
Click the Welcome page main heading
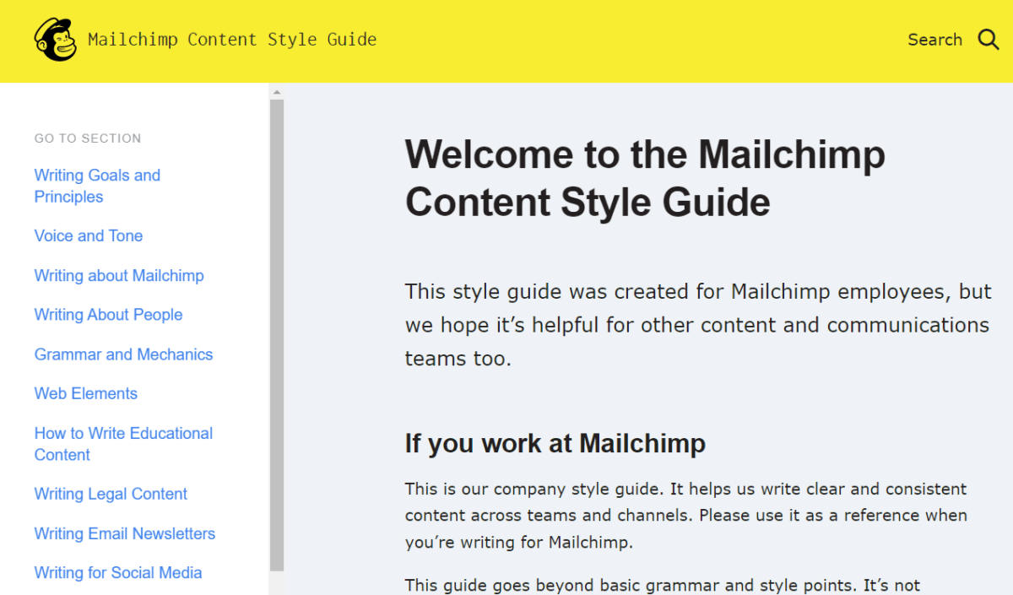pyautogui.click(x=645, y=177)
